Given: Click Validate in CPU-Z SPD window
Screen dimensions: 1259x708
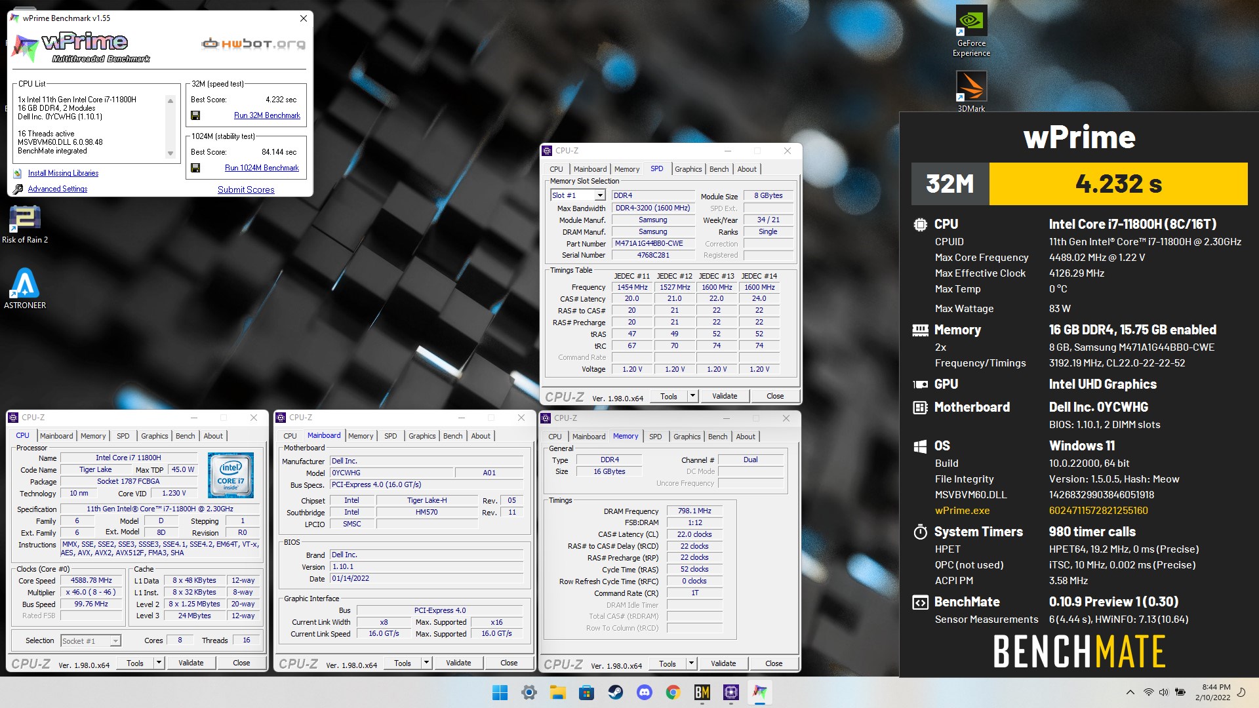Looking at the screenshot, I should pos(725,396).
